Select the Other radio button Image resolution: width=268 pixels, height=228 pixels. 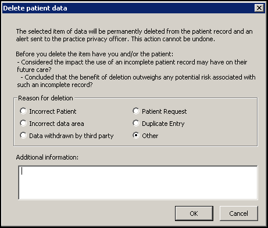(136, 135)
